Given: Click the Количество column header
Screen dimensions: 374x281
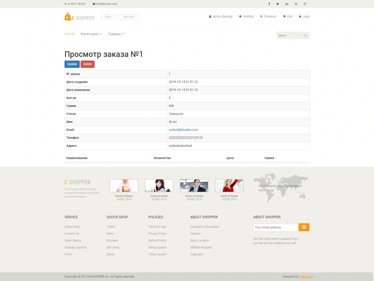Looking at the screenshot, I should click(x=162, y=158).
